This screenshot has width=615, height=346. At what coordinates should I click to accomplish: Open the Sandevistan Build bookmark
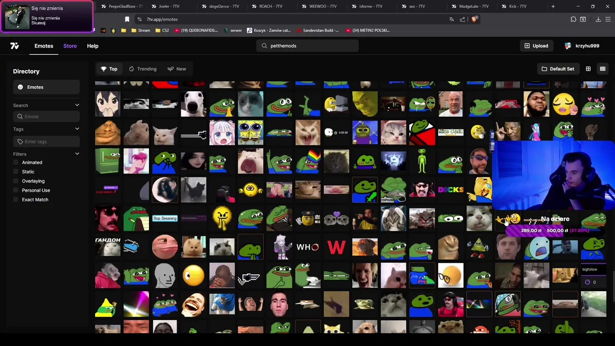tap(318, 30)
